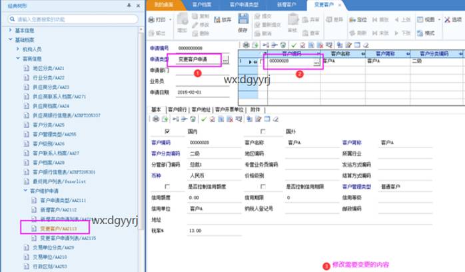Open 变更客户/AA2113 in the tree
Viewport: 465px width, 272px height.
click(x=59, y=228)
